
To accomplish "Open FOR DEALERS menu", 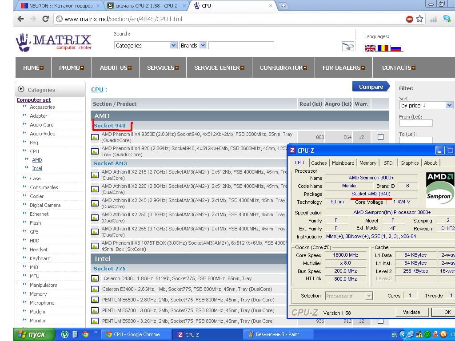I will [343, 67].
